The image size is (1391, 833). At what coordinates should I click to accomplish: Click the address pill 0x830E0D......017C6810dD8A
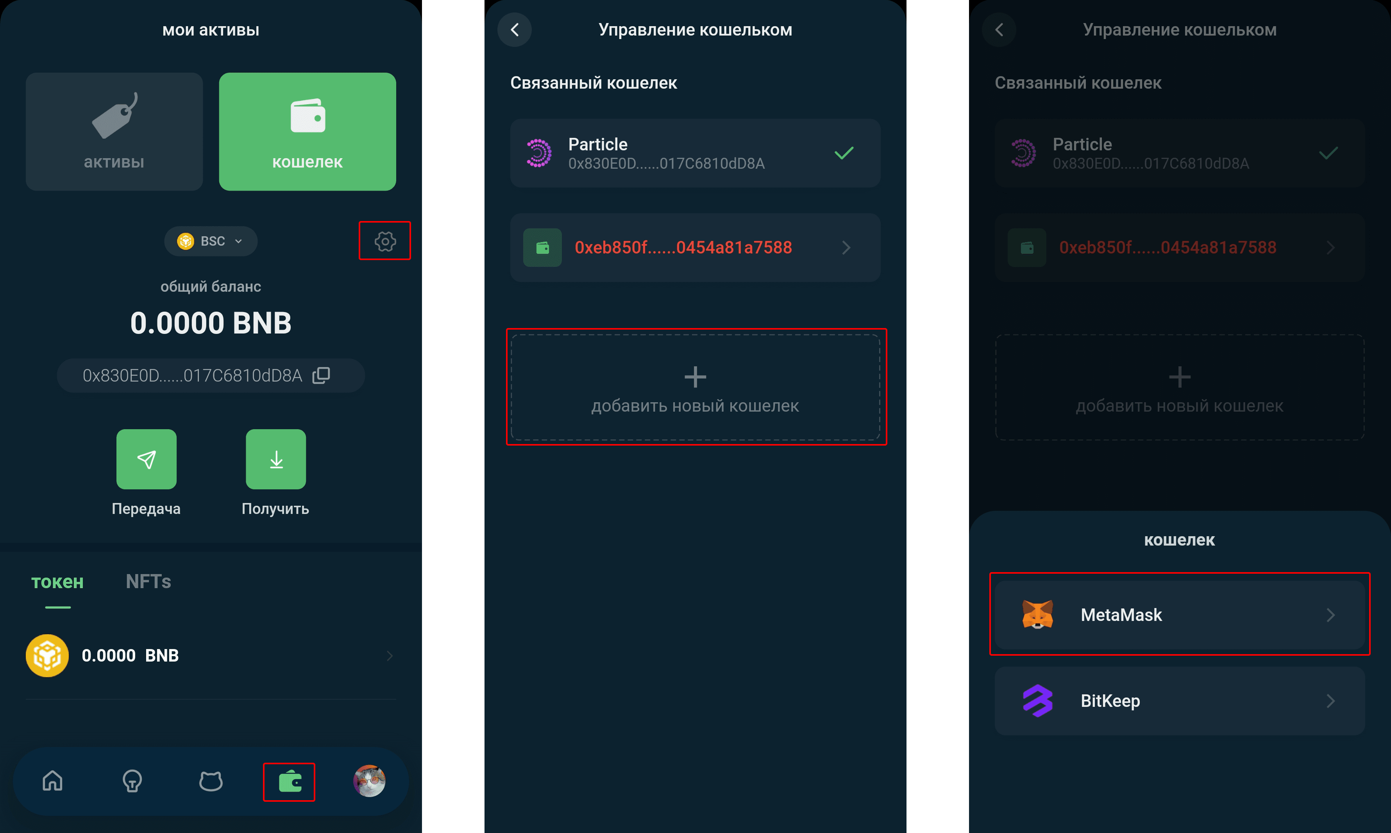click(211, 375)
